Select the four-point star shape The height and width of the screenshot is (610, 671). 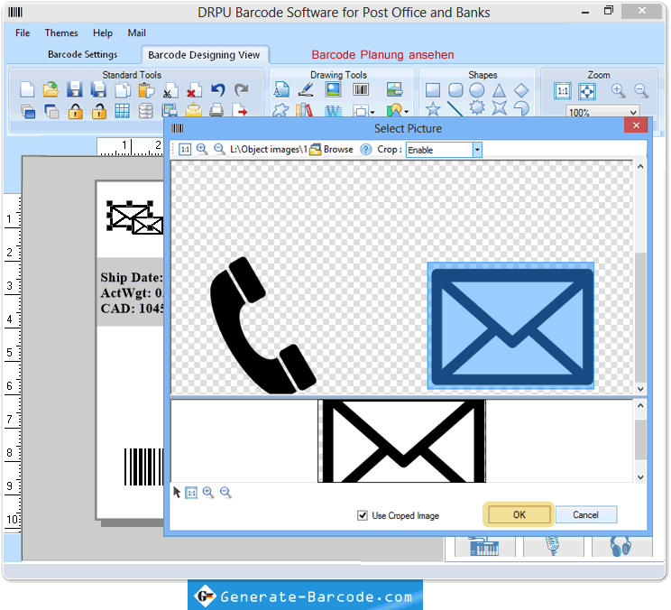click(499, 108)
